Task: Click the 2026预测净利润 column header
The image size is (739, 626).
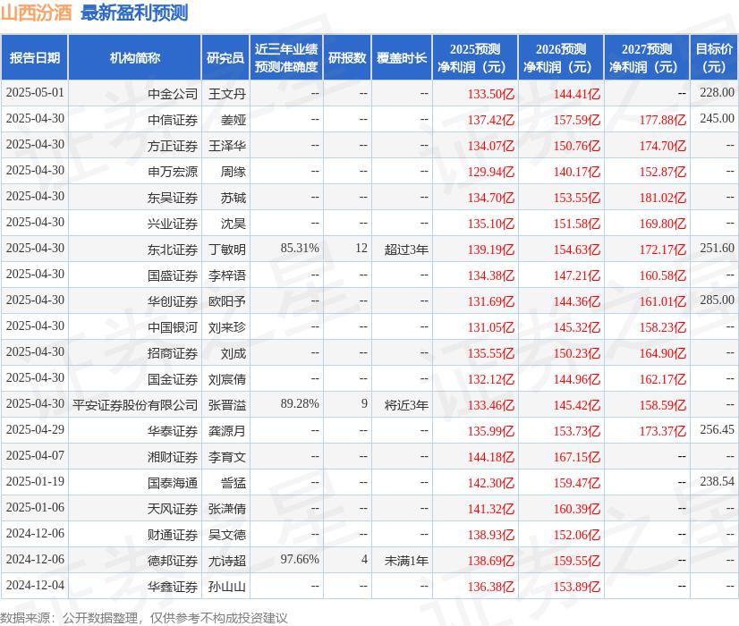Action: (560, 58)
